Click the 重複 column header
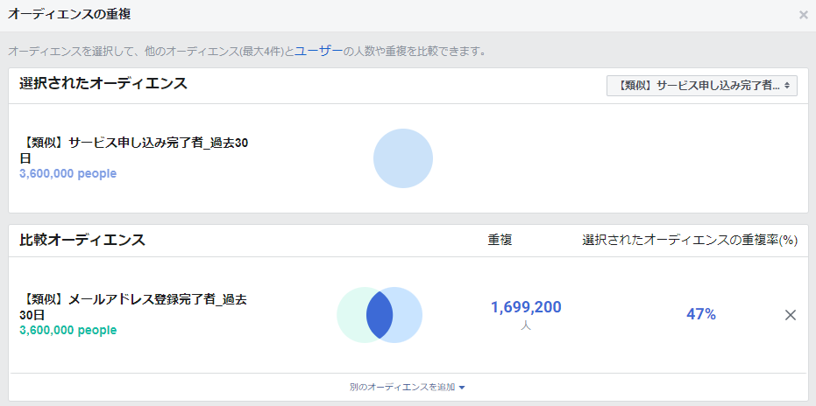Image resolution: width=816 pixels, height=406 pixels. coord(500,240)
